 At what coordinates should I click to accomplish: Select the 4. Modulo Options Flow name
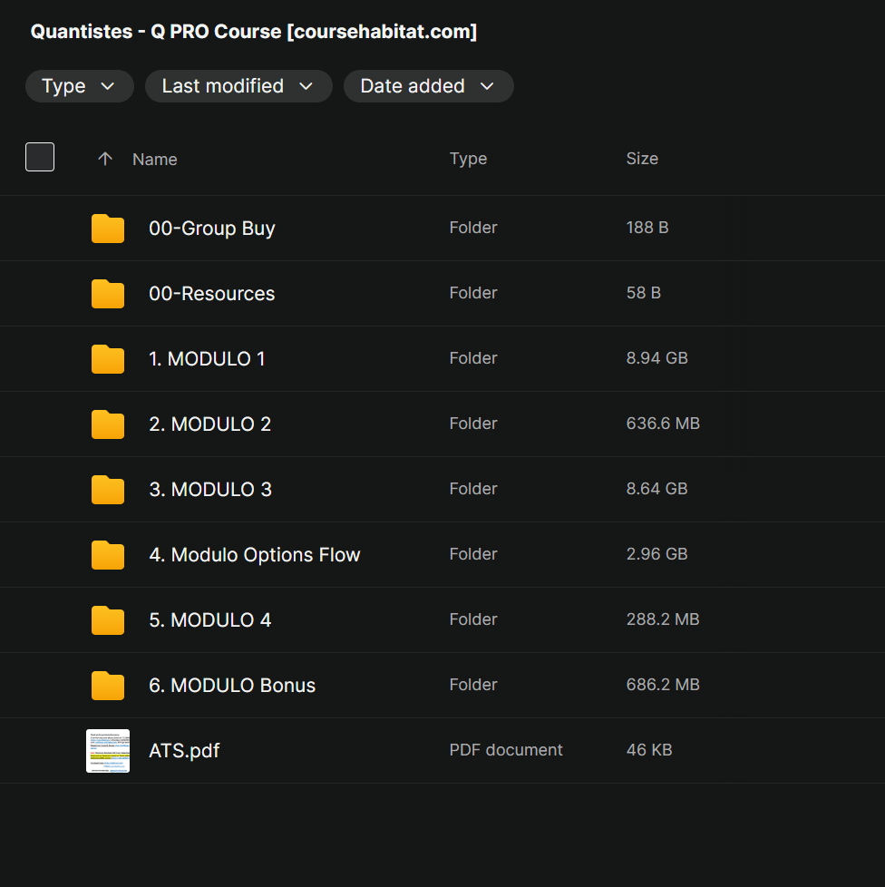coord(255,555)
